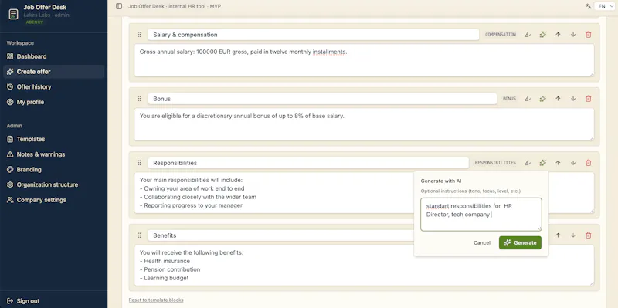This screenshot has width=618, height=308.
Task: Click drag handle of Salary & compensation block
Action: pyautogui.click(x=139, y=35)
